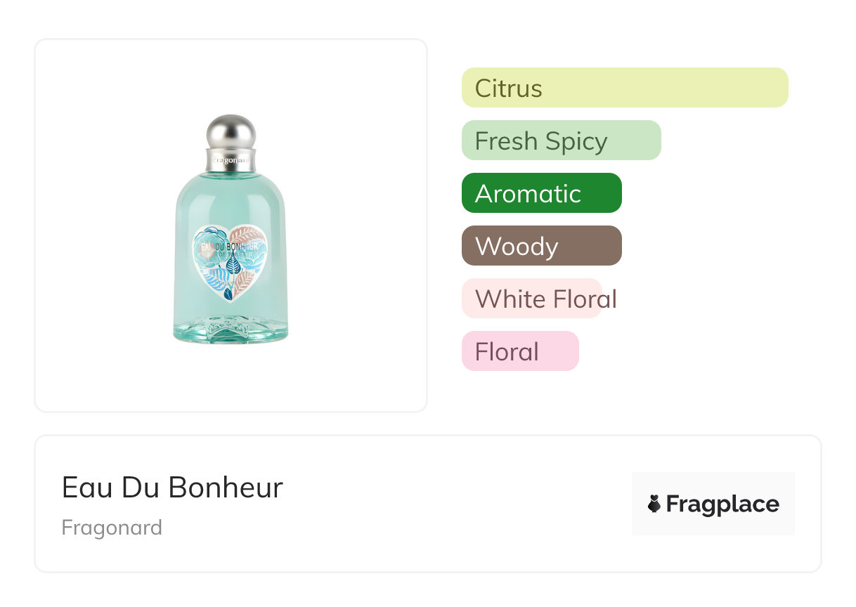Screen dimensions: 856x607
Task: Click the engraved Fragonard collar on the bottle neck
Action: (x=231, y=160)
